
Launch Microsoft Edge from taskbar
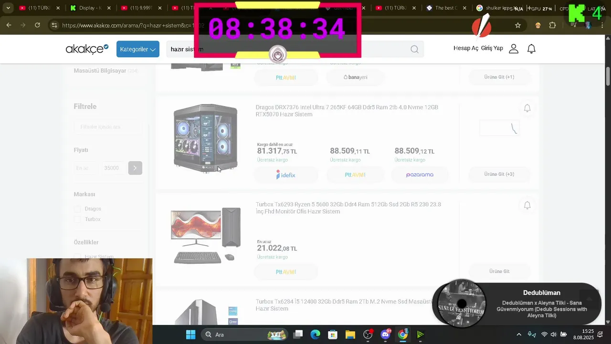pyautogui.click(x=315, y=334)
